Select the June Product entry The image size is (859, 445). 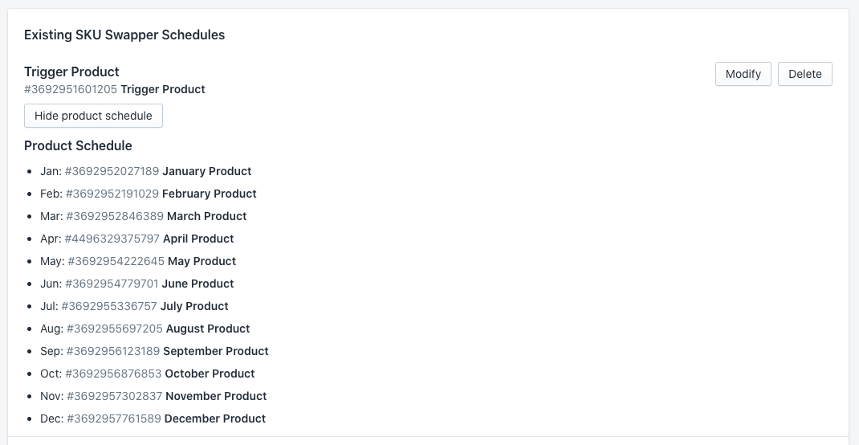click(197, 284)
